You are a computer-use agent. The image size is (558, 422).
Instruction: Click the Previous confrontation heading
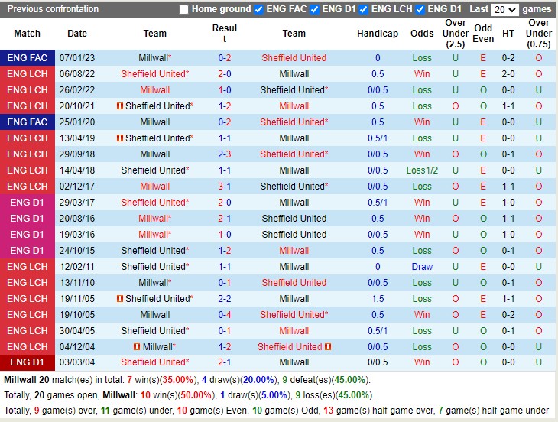[53, 9]
